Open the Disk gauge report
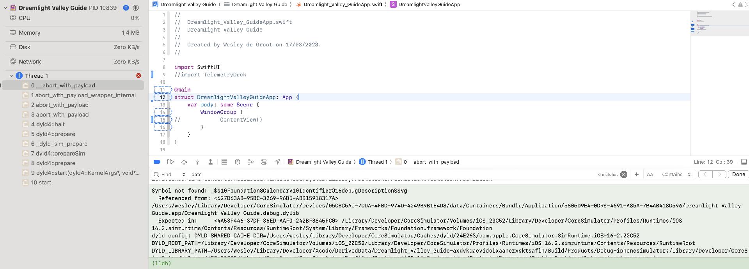749x269 pixels. click(74, 47)
